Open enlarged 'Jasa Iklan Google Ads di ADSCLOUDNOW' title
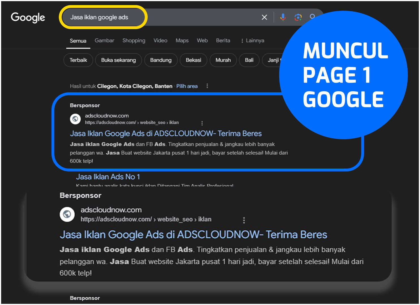Image resolution: width=420 pixels, height=305 pixels. pyautogui.click(x=193, y=235)
